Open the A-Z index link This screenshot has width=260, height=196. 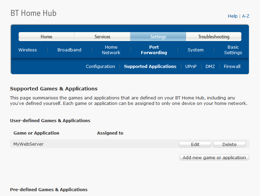coord(246,16)
